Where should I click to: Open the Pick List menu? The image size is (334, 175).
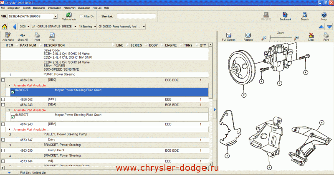(x=97, y=8)
